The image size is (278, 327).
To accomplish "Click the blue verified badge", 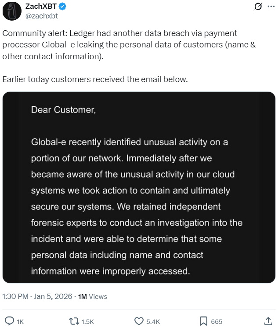I will coord(63,7).
